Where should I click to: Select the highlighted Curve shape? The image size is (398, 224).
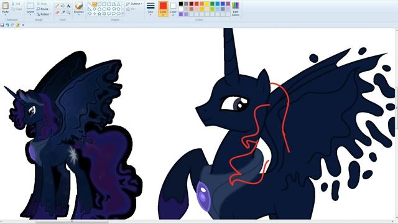pyautogui.click(x=95, y=4)
